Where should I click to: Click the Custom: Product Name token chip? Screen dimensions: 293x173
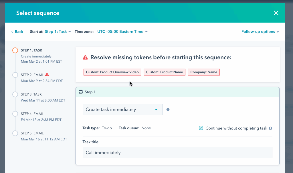coord(164,72)
